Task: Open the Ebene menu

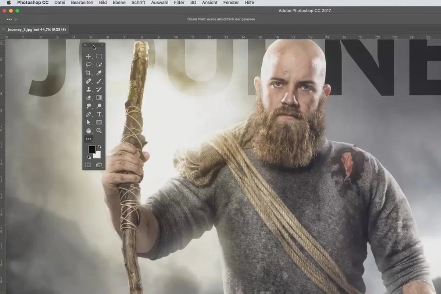Action: coord(119,3)
